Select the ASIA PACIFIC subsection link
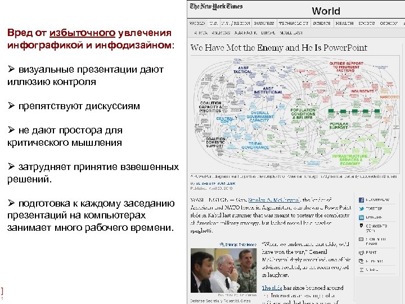This screenshot has width=405, height=304. 246,33
